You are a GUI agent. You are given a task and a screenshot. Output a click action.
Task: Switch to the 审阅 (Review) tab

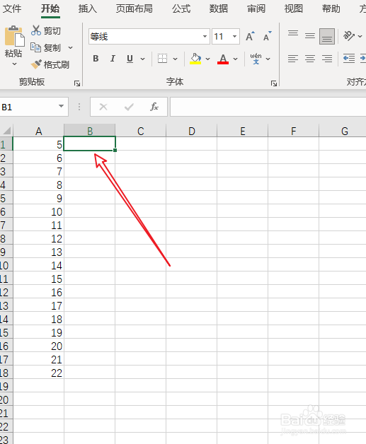pyautogui.click(x=256, y=8)
